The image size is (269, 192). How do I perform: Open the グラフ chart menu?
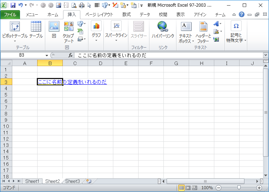pyautogui.click(x=96, y=31)
